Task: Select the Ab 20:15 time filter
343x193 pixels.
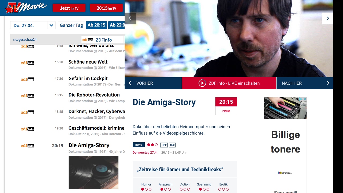Action: click(x=96, y=25)
